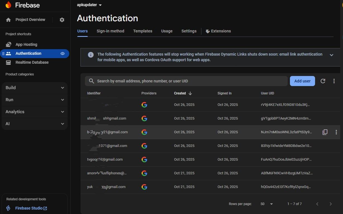
Task: Open the rows per page dropdown
Action: coord(266,204)
